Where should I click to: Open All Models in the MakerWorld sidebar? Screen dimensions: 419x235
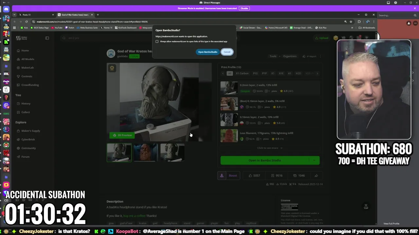(27, 59)
